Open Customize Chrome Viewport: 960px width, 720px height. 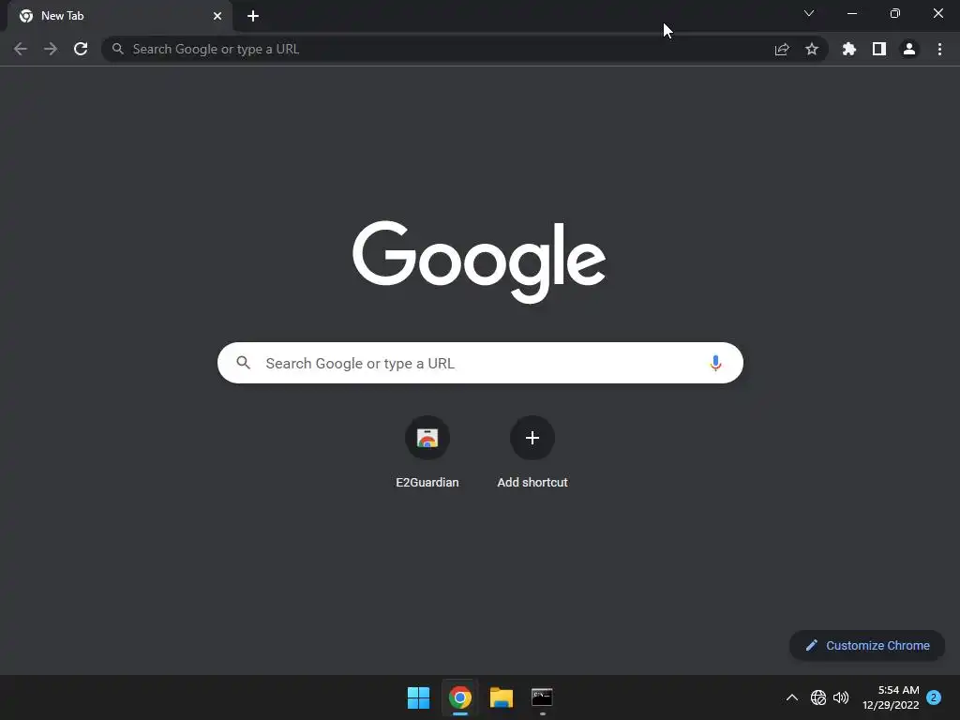click(867, 645)
